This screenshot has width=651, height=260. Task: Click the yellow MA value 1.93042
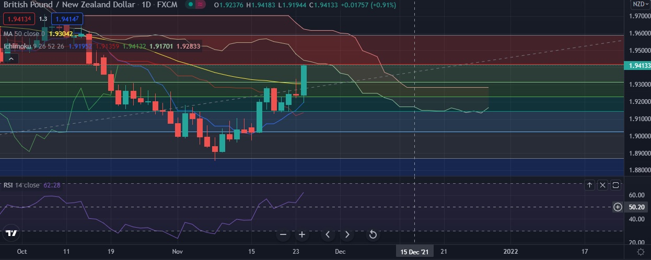click(x=61, y=33)
